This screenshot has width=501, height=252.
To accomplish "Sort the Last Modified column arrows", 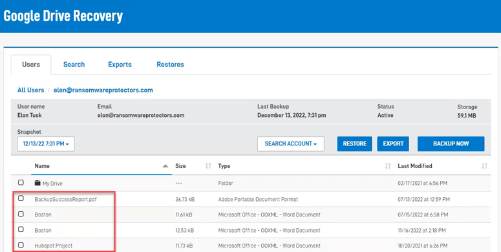I will pos(484,166).
